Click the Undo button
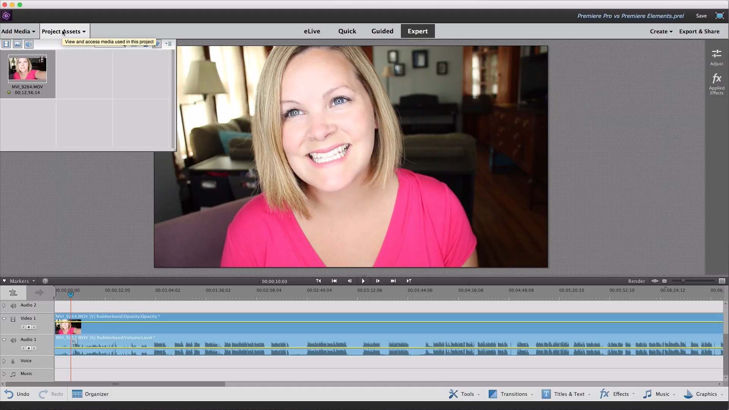The image size is (729, 410). coord(17,394)
